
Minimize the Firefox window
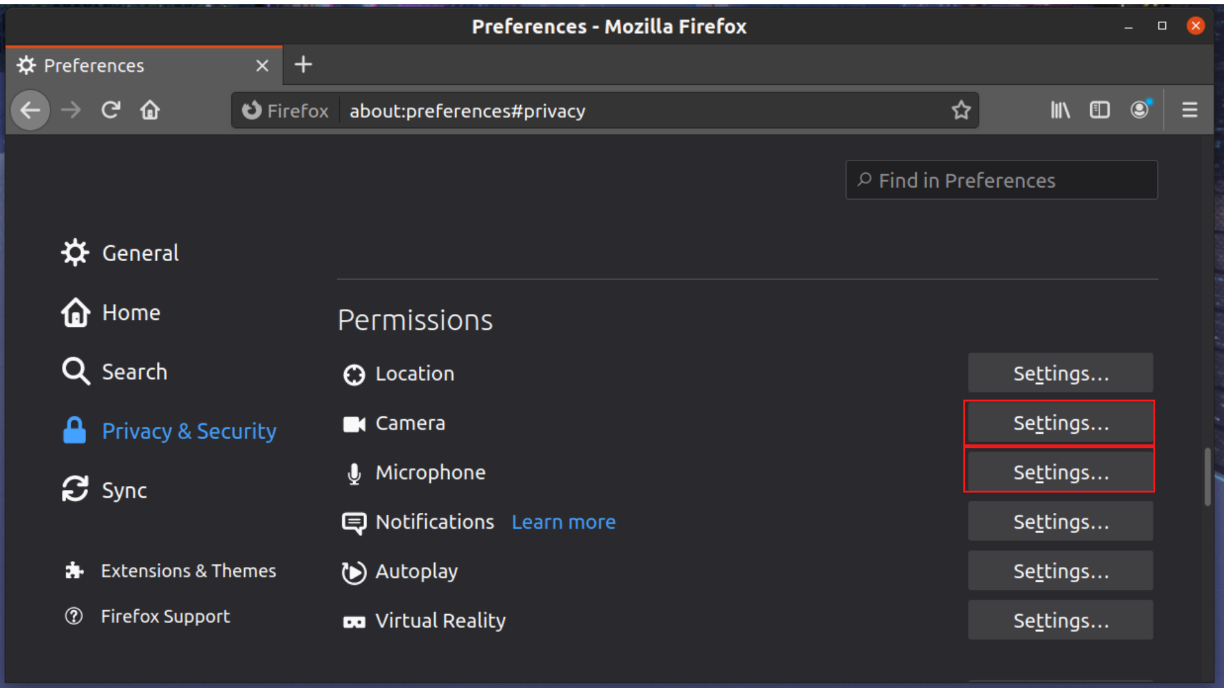[x=1128, y=26]
